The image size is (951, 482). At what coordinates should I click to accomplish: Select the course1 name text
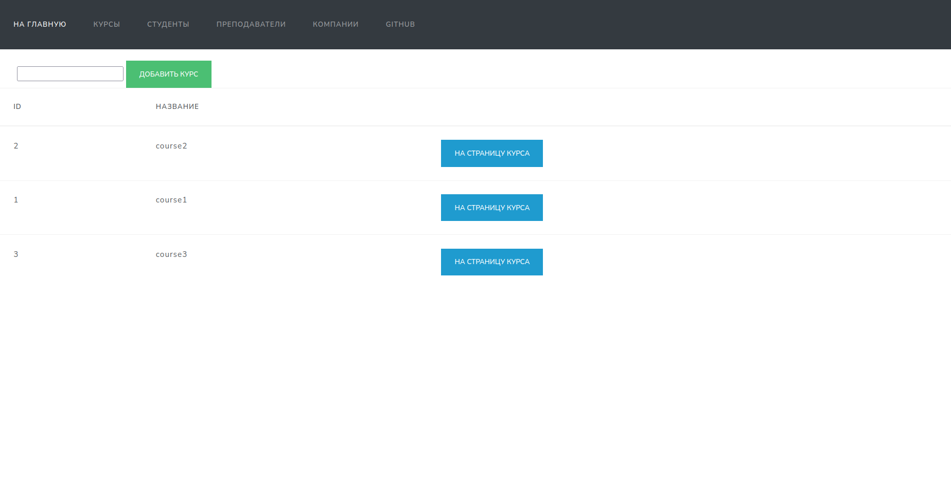click(171, 200)
